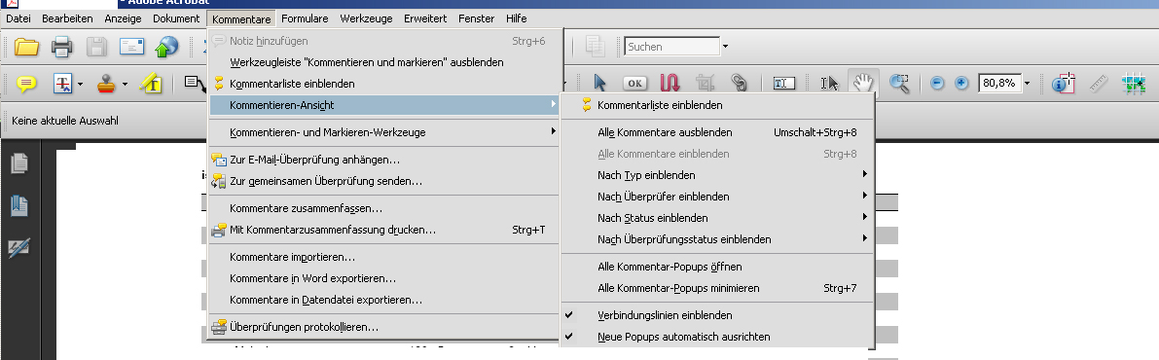
Task: Expand Nach Typ einblenden submenu
Action: [x=717, y=175]
